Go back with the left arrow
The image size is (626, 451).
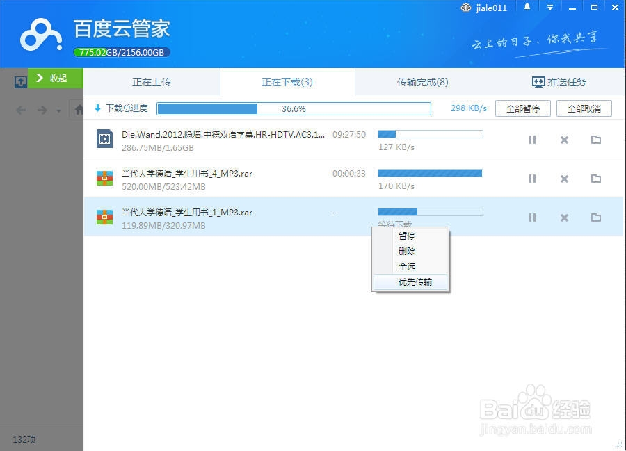coord(21,110)
